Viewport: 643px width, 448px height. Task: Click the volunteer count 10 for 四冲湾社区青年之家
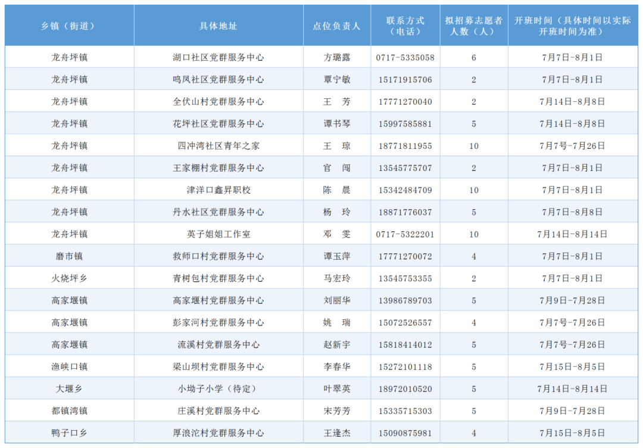pos(473,145)
